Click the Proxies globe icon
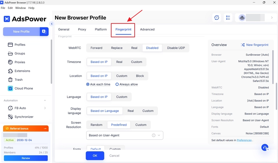The width and height of the screenshot is (278, 163). coord(10,62)
